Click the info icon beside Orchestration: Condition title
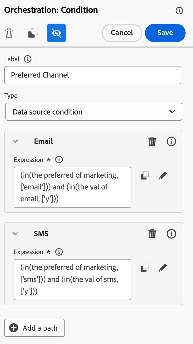Screen dimensions: 193x344 [179, 11]
